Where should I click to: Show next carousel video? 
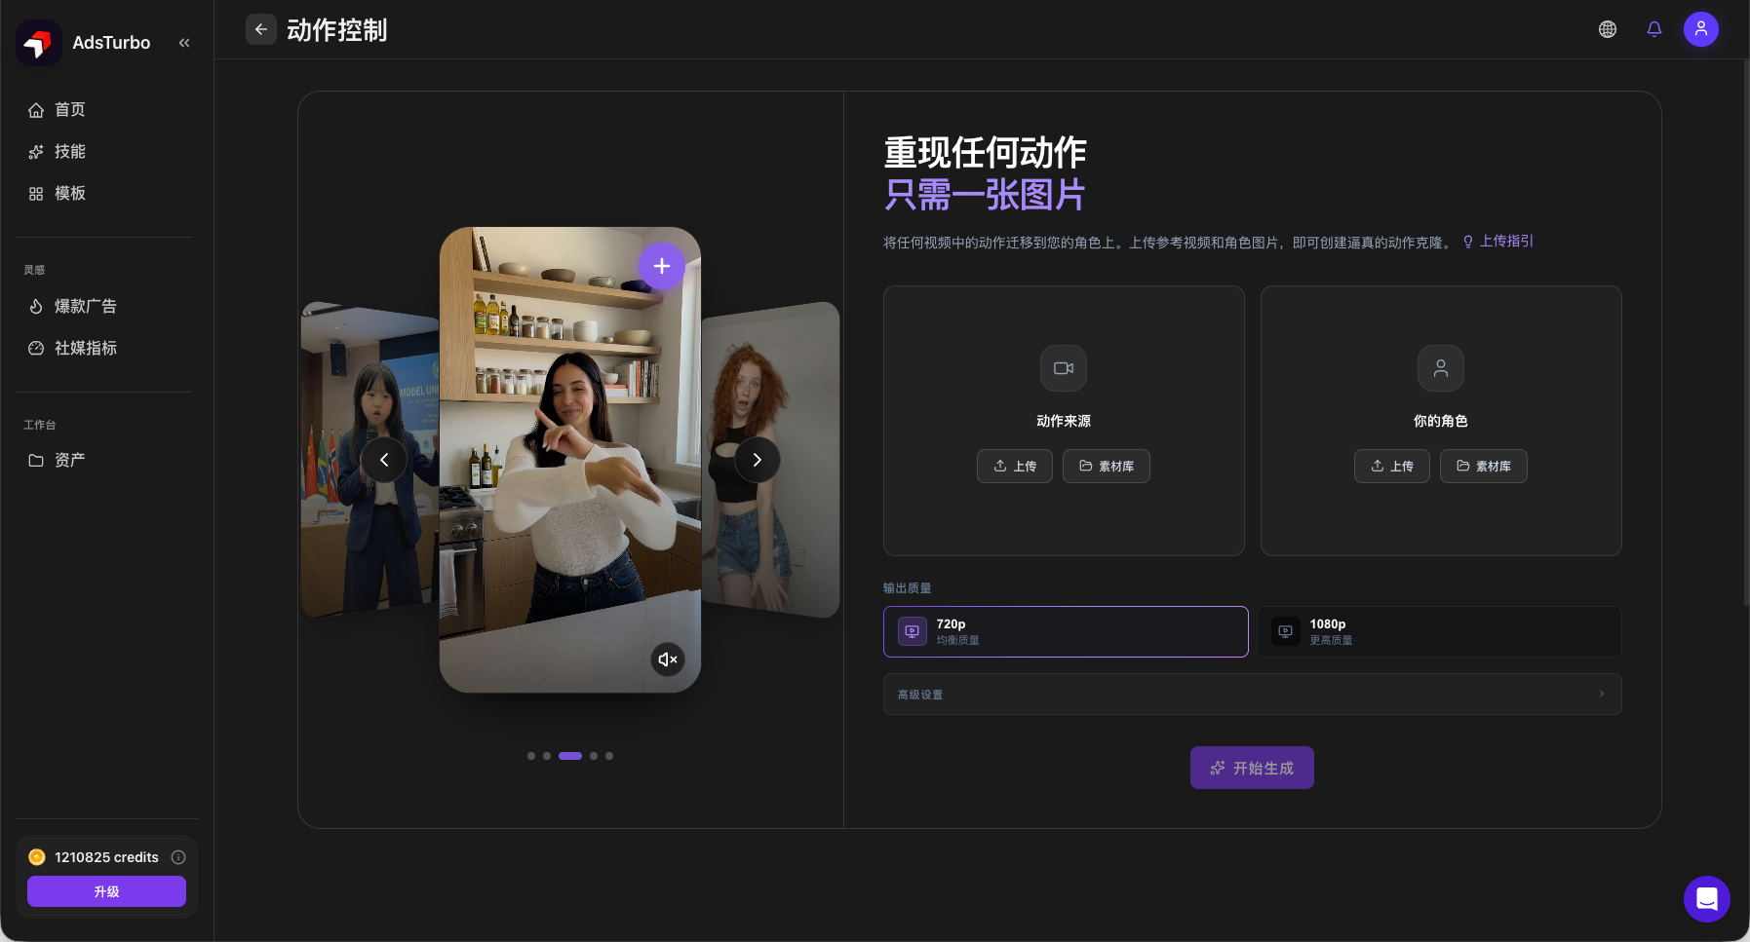click(x=757, y=460)
